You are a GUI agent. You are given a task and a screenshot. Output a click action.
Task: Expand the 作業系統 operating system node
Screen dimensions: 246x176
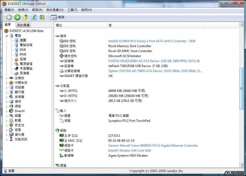pos(7,83)
